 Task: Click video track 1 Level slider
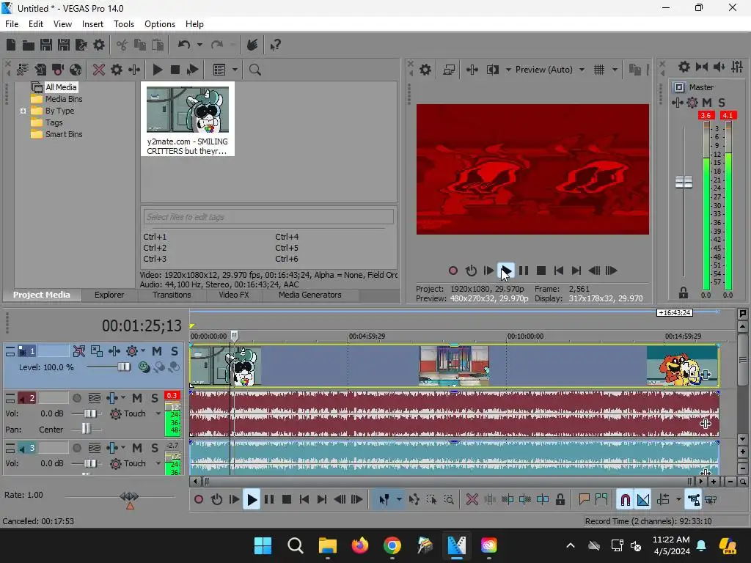coord(123,367)
